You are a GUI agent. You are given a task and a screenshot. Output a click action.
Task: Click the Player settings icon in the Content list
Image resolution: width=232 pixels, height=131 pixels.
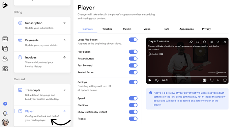[x=20, y=111]
